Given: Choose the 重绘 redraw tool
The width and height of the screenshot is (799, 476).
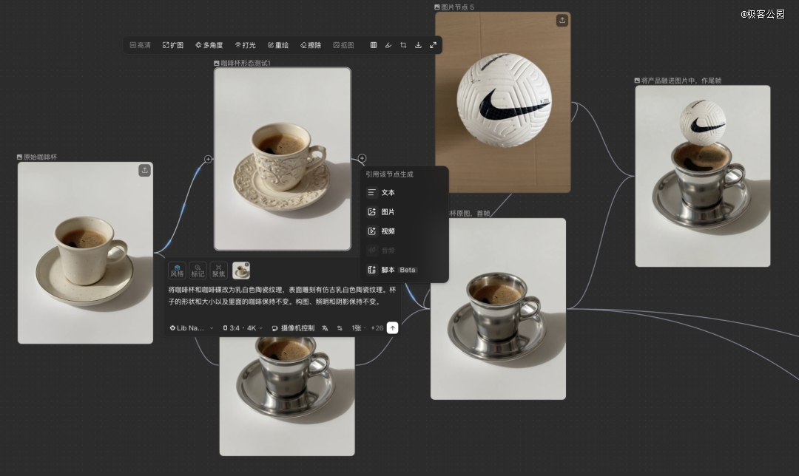Looking at the screenshot, I should click(x=278, y=45).
